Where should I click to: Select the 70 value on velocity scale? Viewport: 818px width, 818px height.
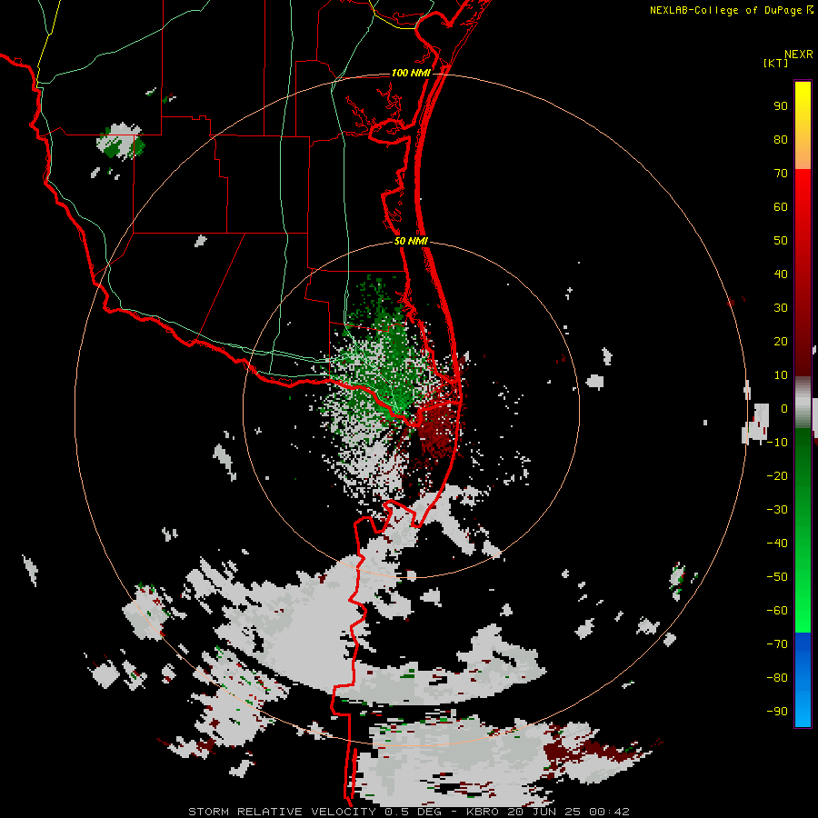tap(781, 174)
